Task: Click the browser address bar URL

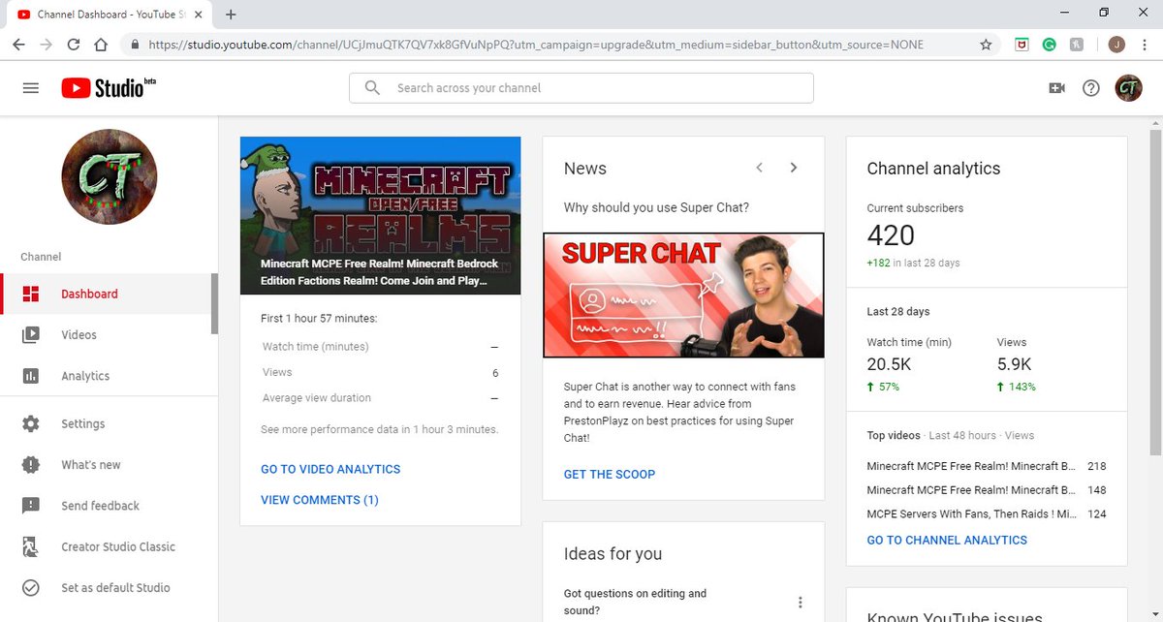Action: (536, 45)
